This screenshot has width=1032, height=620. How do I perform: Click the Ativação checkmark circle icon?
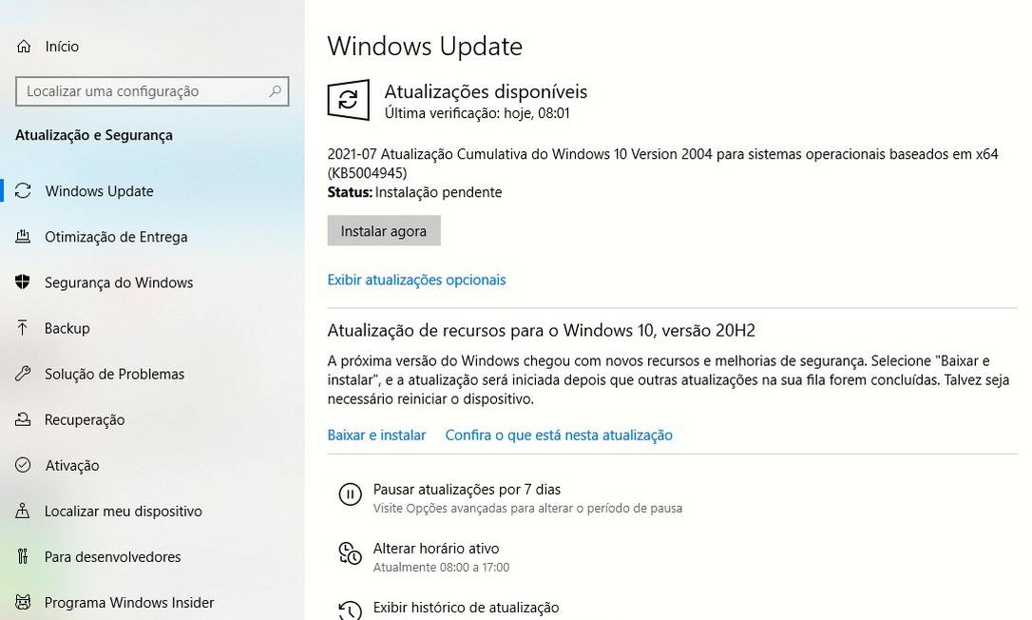coord(23,465)
